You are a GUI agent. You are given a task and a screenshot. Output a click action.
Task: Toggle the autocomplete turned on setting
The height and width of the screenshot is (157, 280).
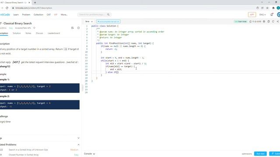point(108,21)
